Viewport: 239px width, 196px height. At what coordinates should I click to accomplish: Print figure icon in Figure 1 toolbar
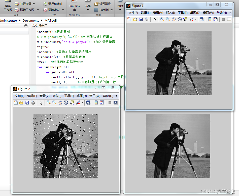coord(147,19)
